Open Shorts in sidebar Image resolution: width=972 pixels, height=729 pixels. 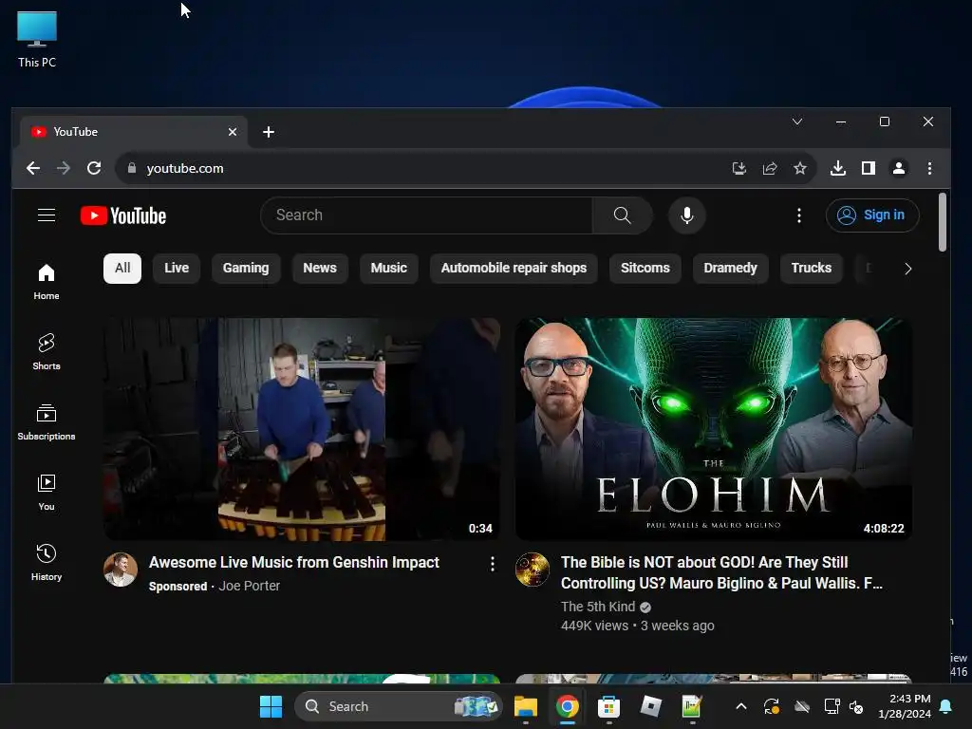(x=47, y=352)
